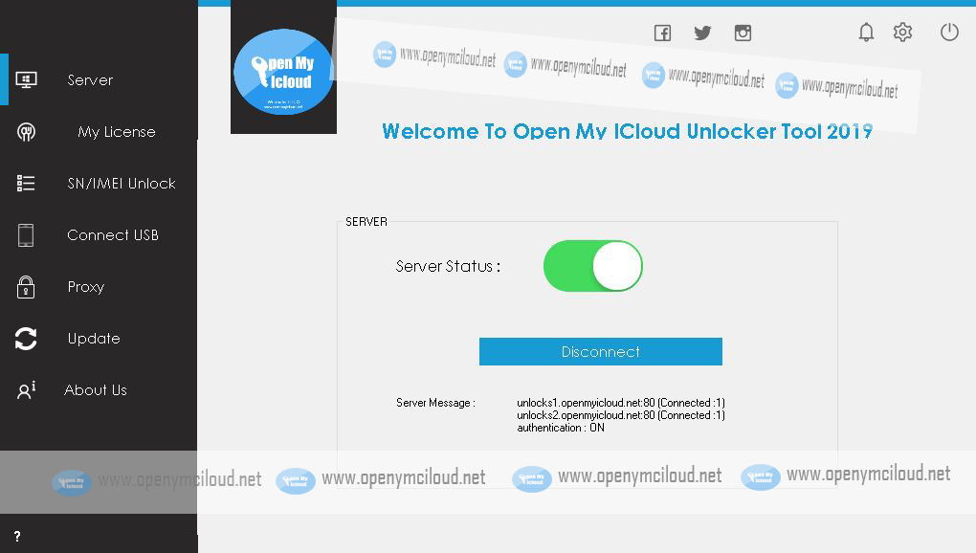The width and height of the screenshot is (976, 553).
Task: Click the Server monitor icon in sidebar
Action: (x=26, y=79)
